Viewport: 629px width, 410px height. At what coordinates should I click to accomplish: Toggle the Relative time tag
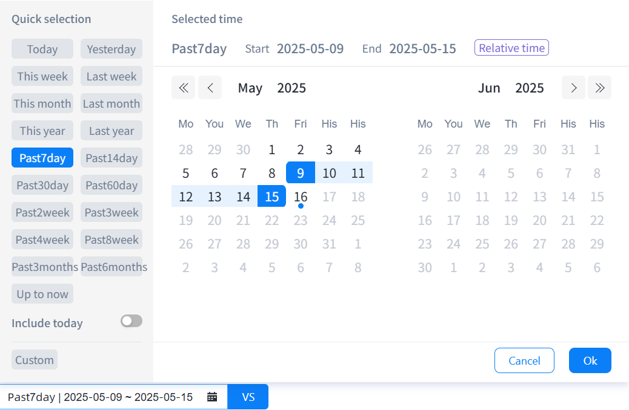[x=511, y=48]
